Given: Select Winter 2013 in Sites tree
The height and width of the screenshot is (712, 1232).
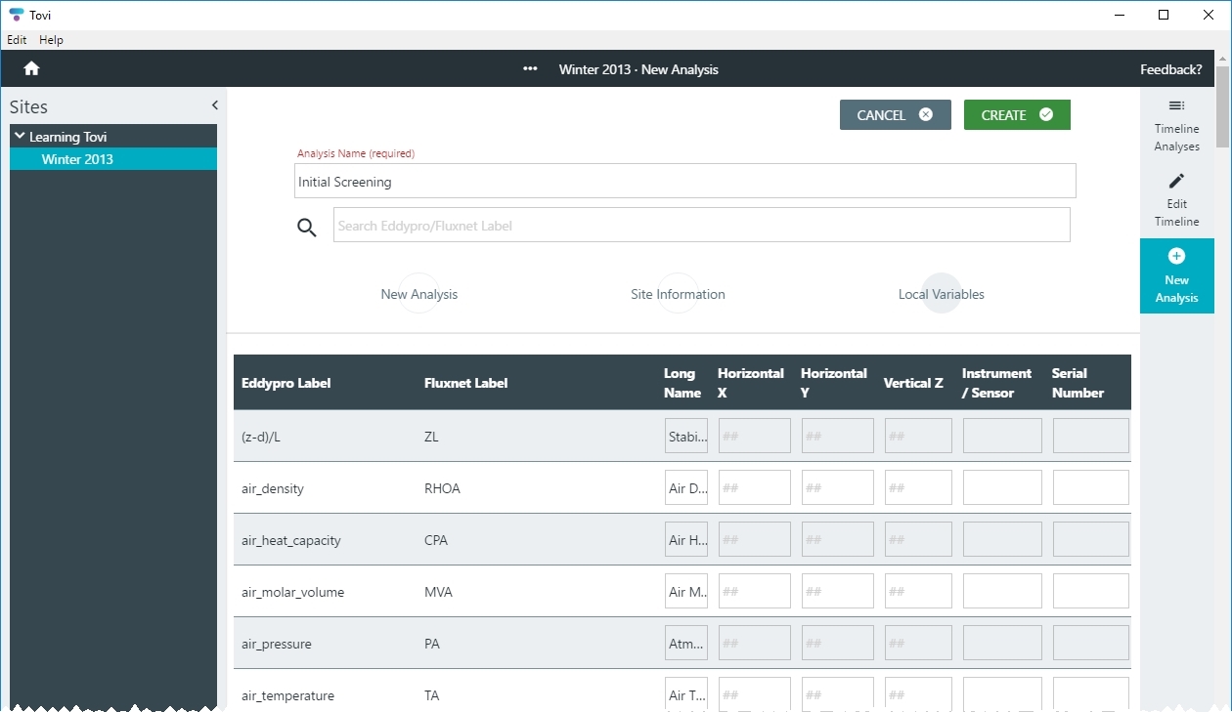Looking at the screenshot, I should coord(113,159).
